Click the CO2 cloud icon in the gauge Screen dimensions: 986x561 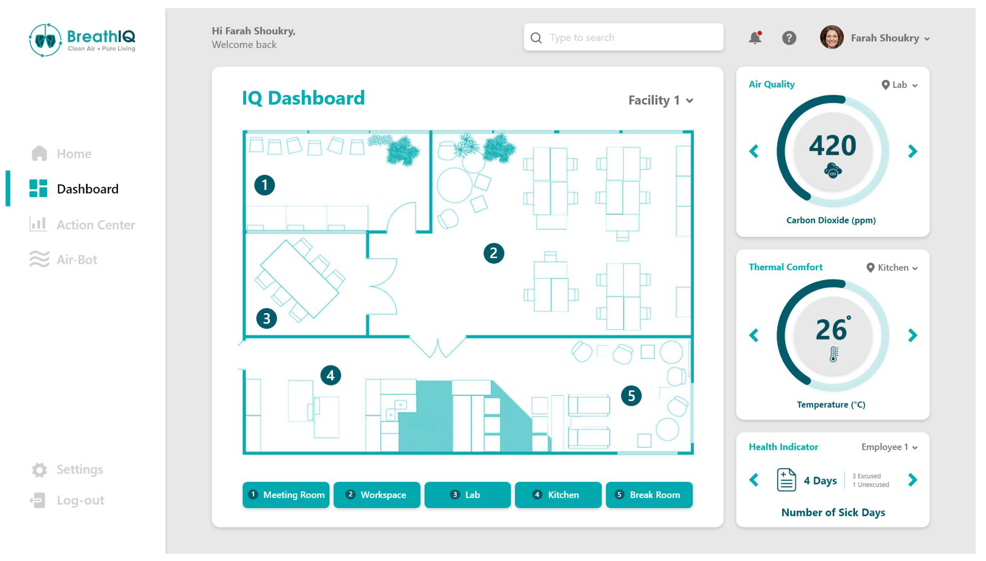tap(833, 170)
